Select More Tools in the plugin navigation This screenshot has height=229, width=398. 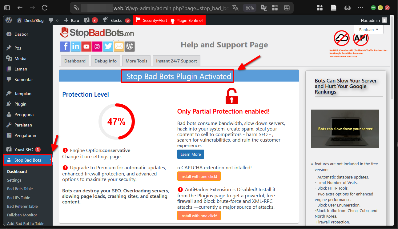coord(136,61)
